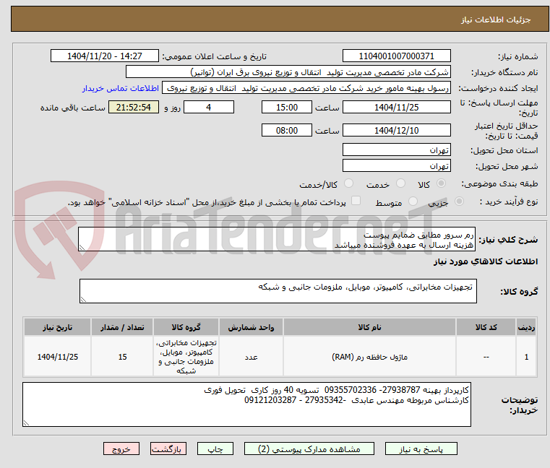Screen dimensions: 550x468
Task: Click the 'ردیف' column header
Action: click(526, 327)
